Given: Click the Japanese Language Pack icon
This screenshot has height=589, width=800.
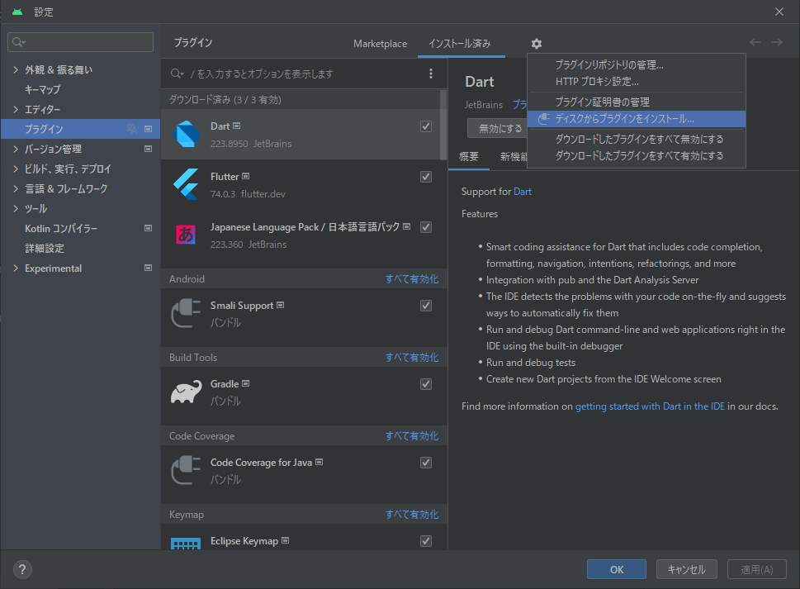Looking at the screenshot, I should (186, 235).
